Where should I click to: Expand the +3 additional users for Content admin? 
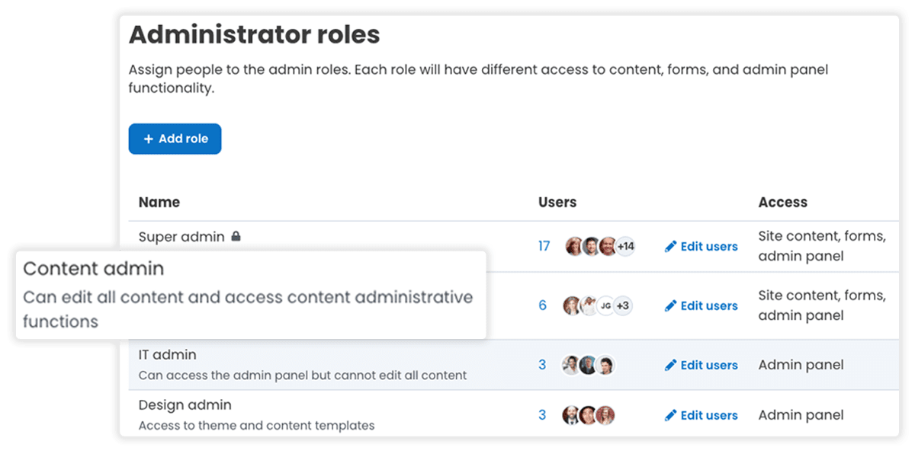point(624,305)
